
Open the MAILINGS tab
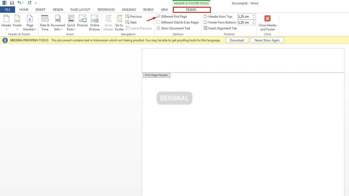point(129,9)
